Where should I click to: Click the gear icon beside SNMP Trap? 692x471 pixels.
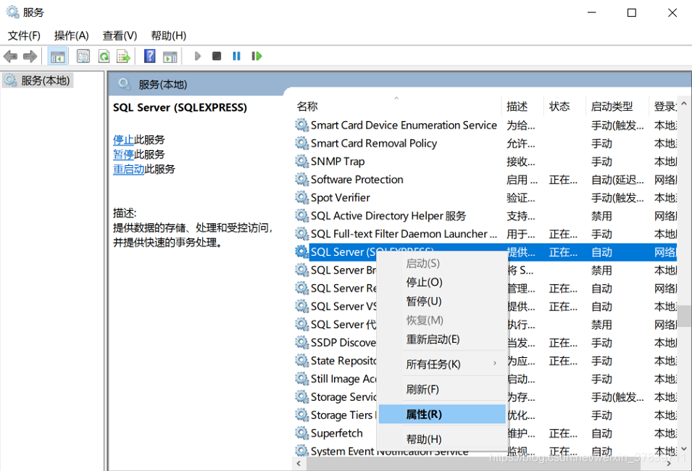click(x=302, y=161)
